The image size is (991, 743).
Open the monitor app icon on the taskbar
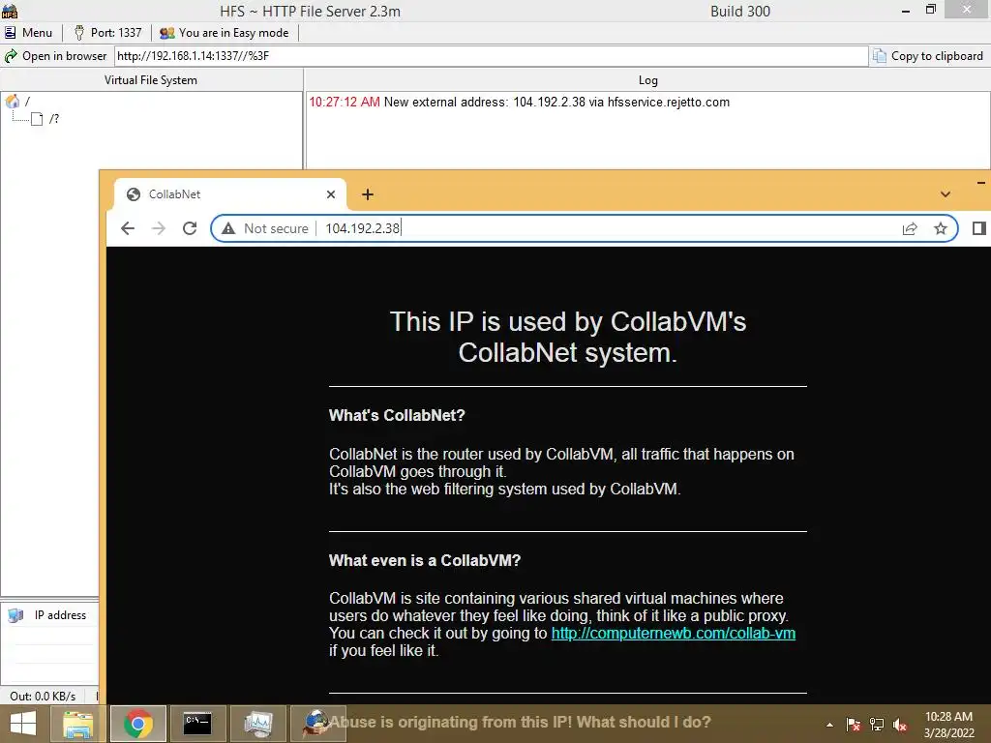pyautogui.click(x=257, y=724)
